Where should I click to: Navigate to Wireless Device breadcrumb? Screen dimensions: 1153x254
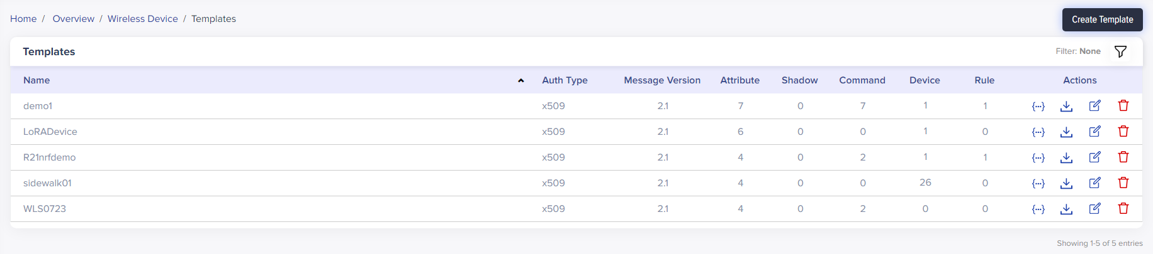point(143,19)
